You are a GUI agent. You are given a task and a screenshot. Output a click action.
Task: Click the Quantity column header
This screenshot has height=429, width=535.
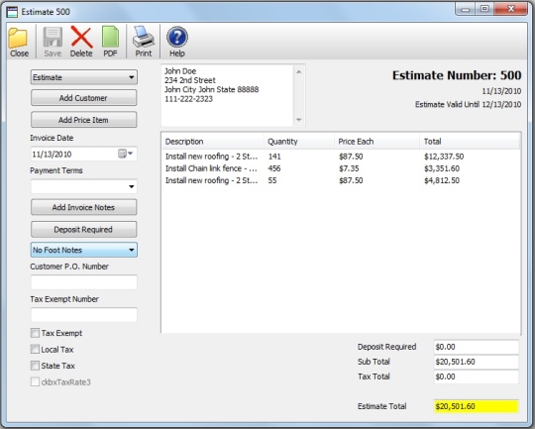299,142
